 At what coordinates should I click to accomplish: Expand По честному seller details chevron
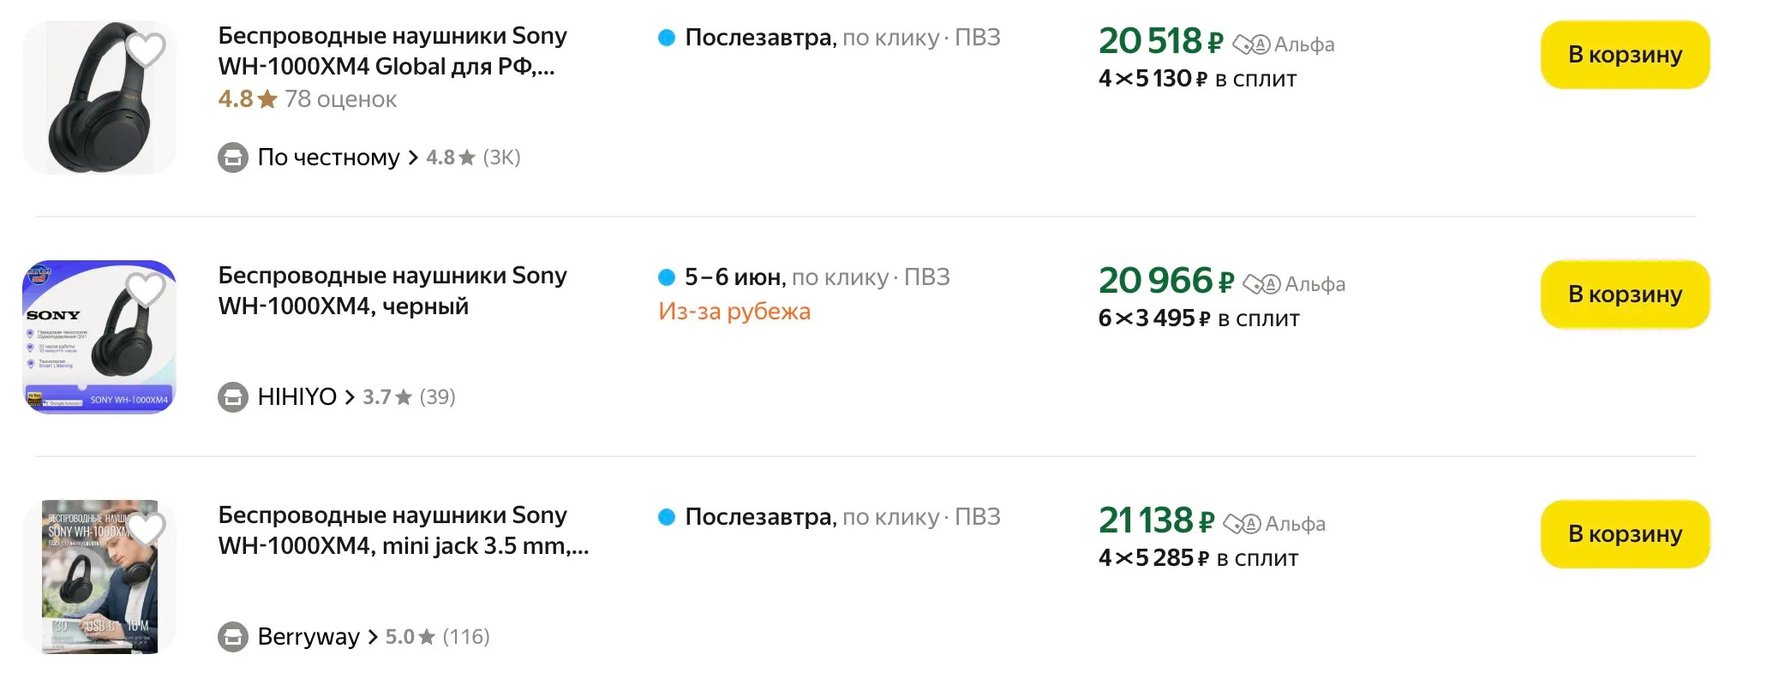pyautogui.click(x=413, y=158)
